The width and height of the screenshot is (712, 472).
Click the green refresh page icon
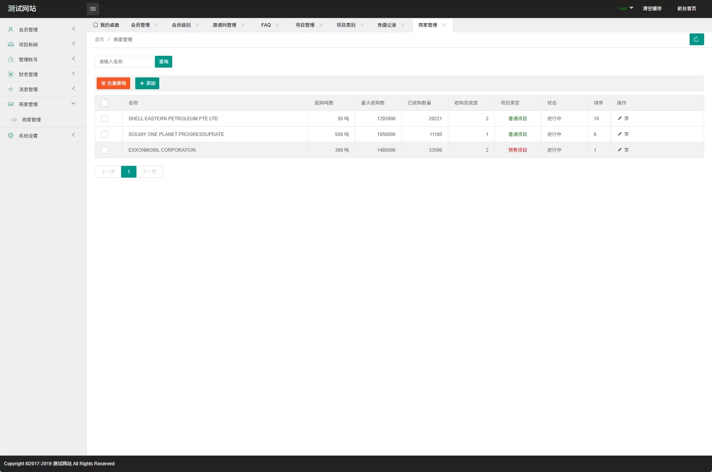click(x=696, y=39)
